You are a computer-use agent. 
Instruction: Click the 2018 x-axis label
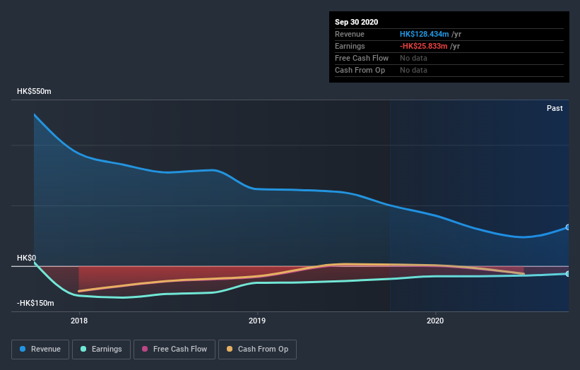(x=79, y=321)
